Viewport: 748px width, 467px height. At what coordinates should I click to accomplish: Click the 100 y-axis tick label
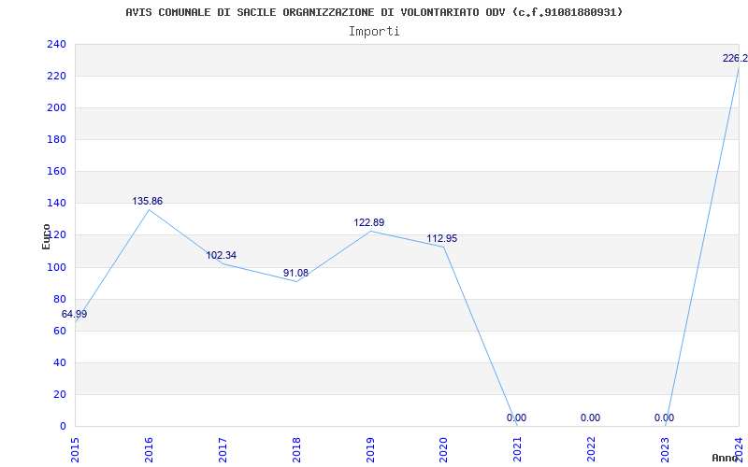point(57,267)
